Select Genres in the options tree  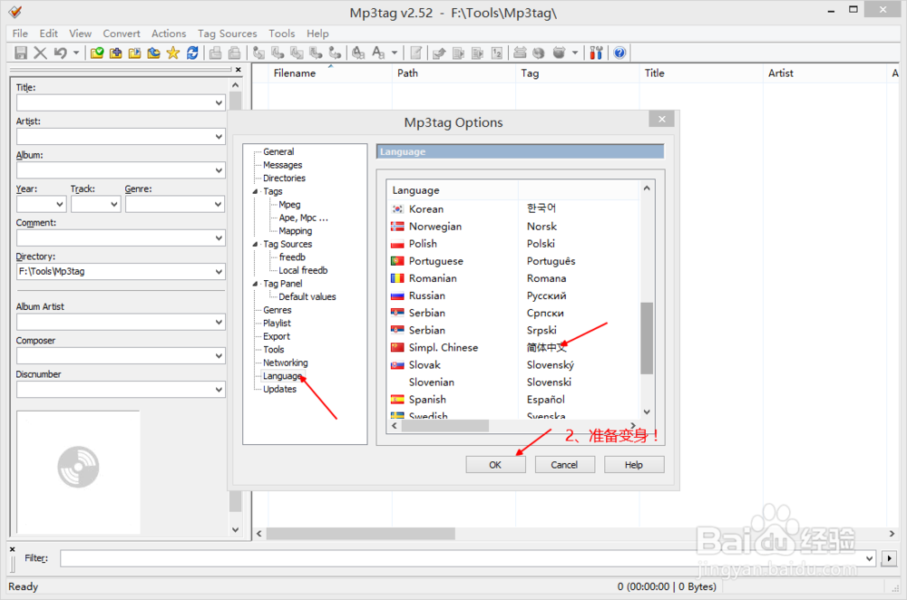[x=277, y=310]
